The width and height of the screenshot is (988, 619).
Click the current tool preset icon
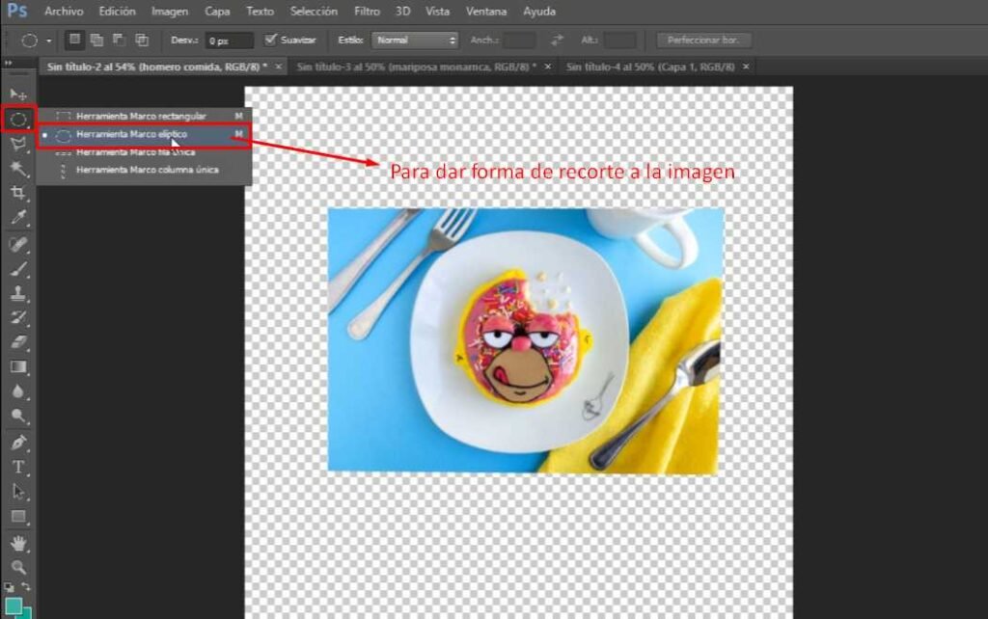[29, 40]
